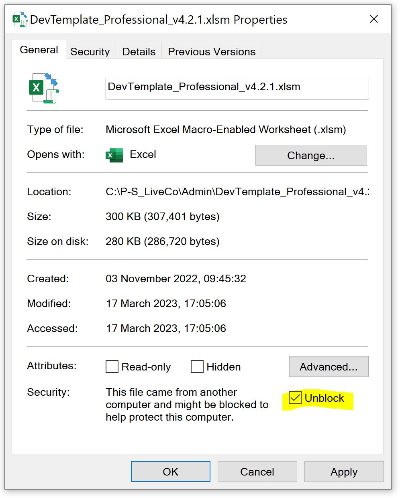
Task: Switch to the Security tab
Action: pyautogui.click(x=90, y=52)
